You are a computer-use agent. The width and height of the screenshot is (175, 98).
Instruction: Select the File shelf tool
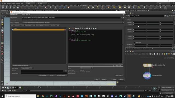point(68,8)
